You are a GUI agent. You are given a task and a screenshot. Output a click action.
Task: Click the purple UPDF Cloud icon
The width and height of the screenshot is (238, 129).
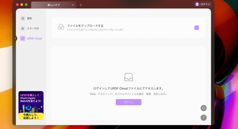pyautogui.click(x=23, y=39)
